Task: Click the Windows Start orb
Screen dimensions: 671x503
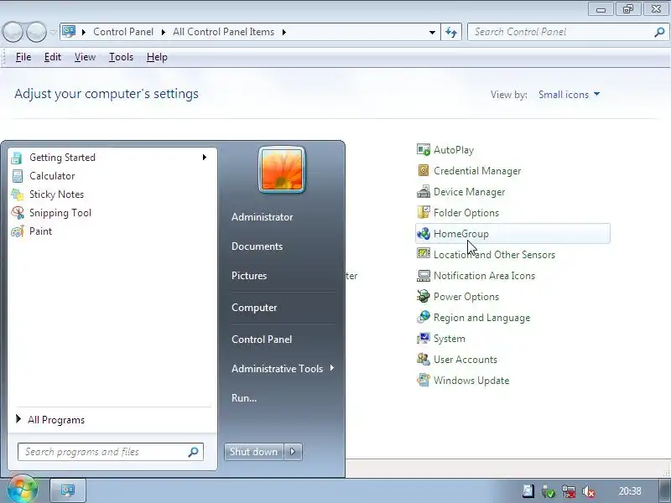Action: (23, 489)
